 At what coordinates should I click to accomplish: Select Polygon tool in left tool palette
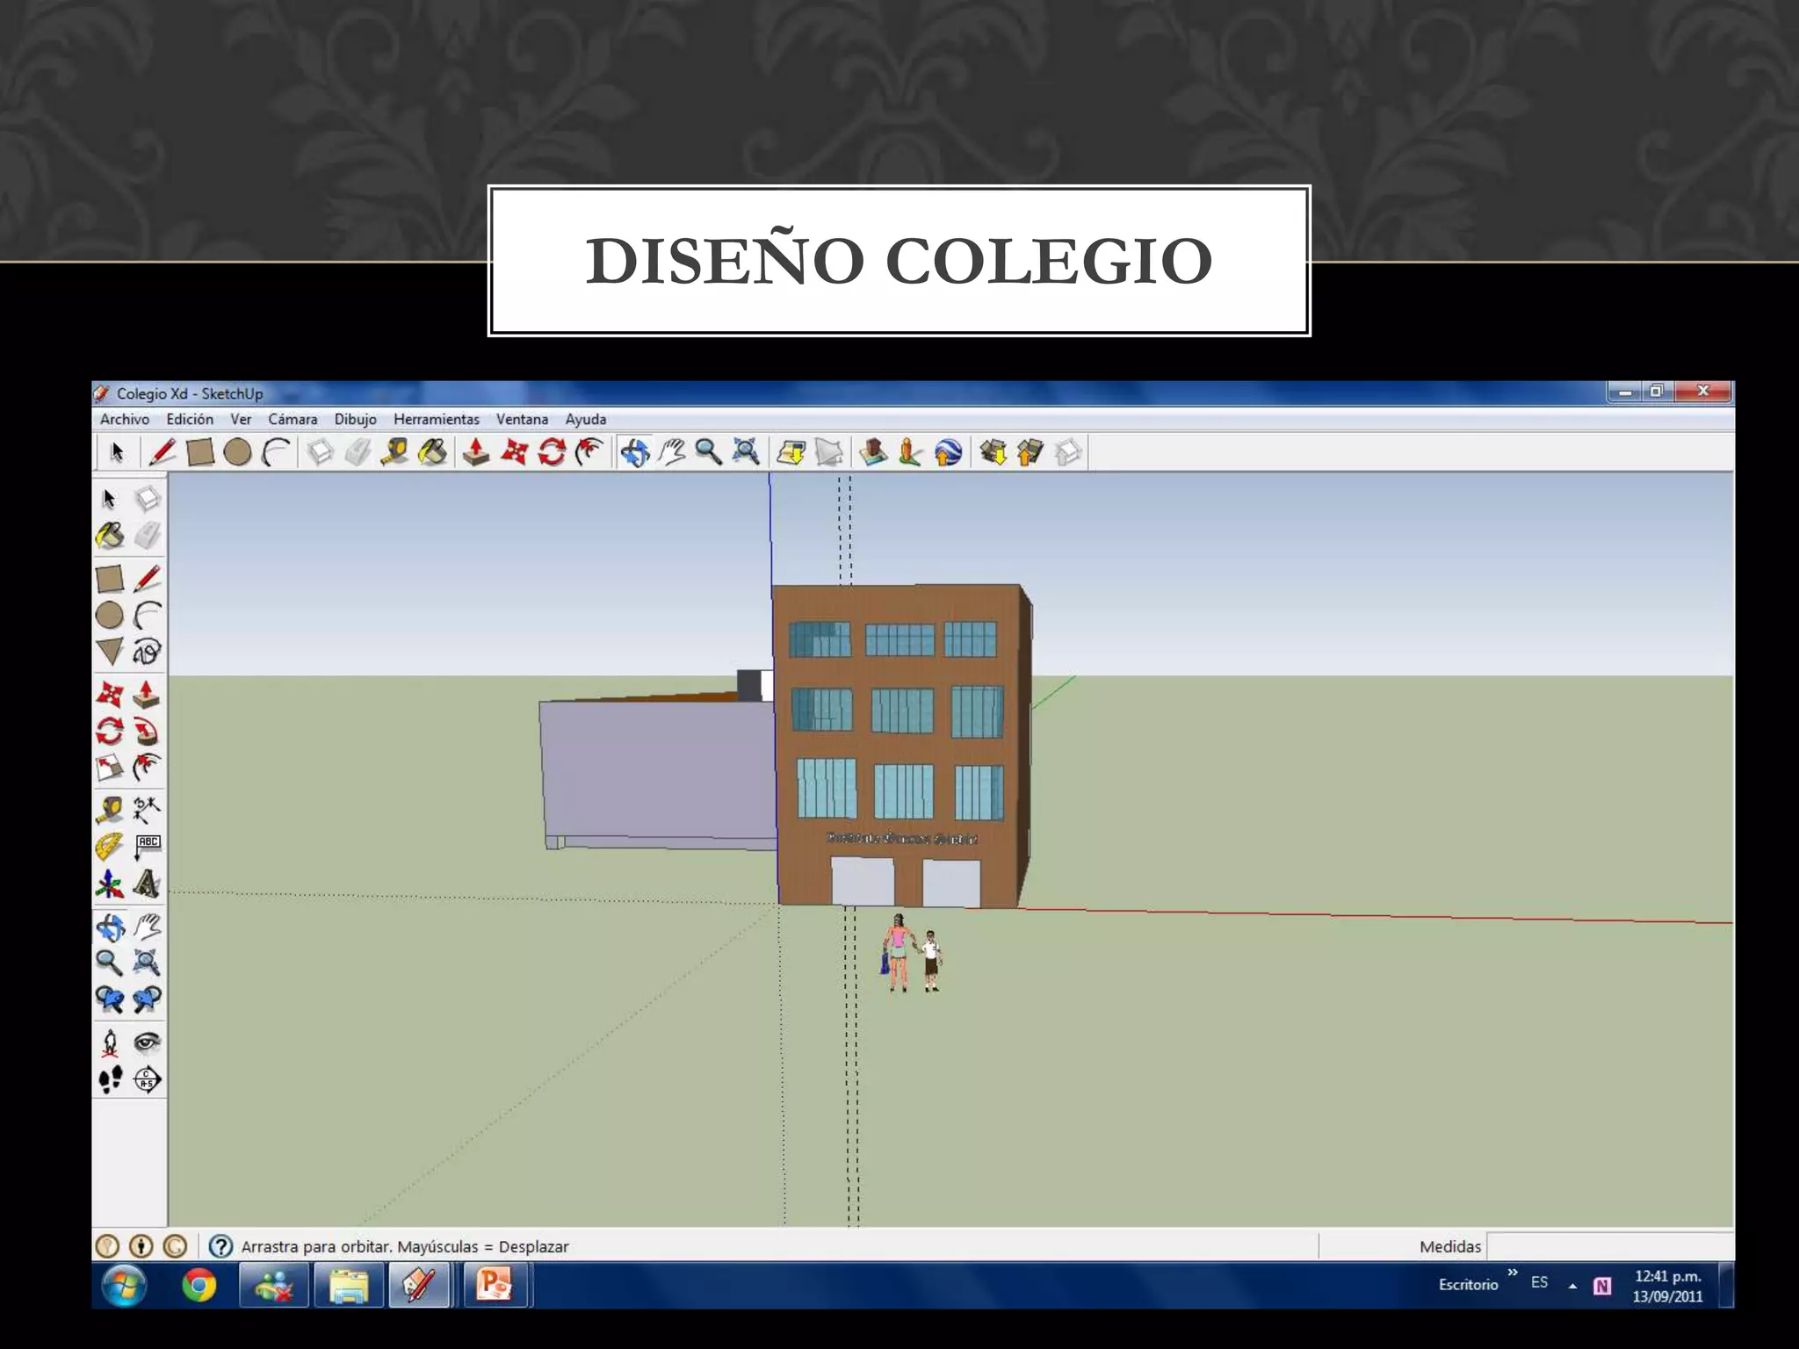point(110,652)
